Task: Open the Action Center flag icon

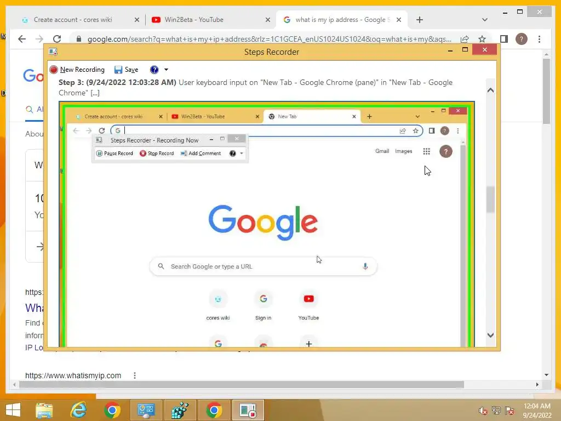Action: (x=510, y=411)
